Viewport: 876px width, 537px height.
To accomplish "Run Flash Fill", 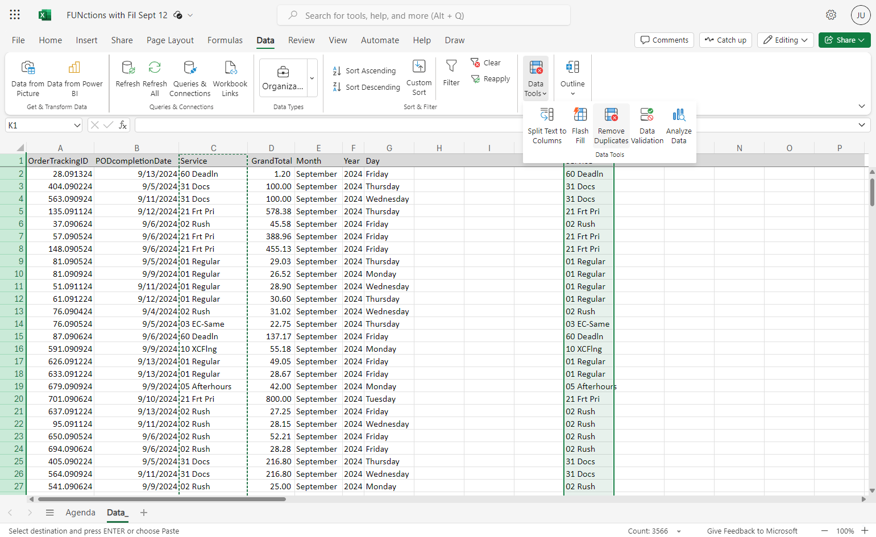I will coord(580,126).
